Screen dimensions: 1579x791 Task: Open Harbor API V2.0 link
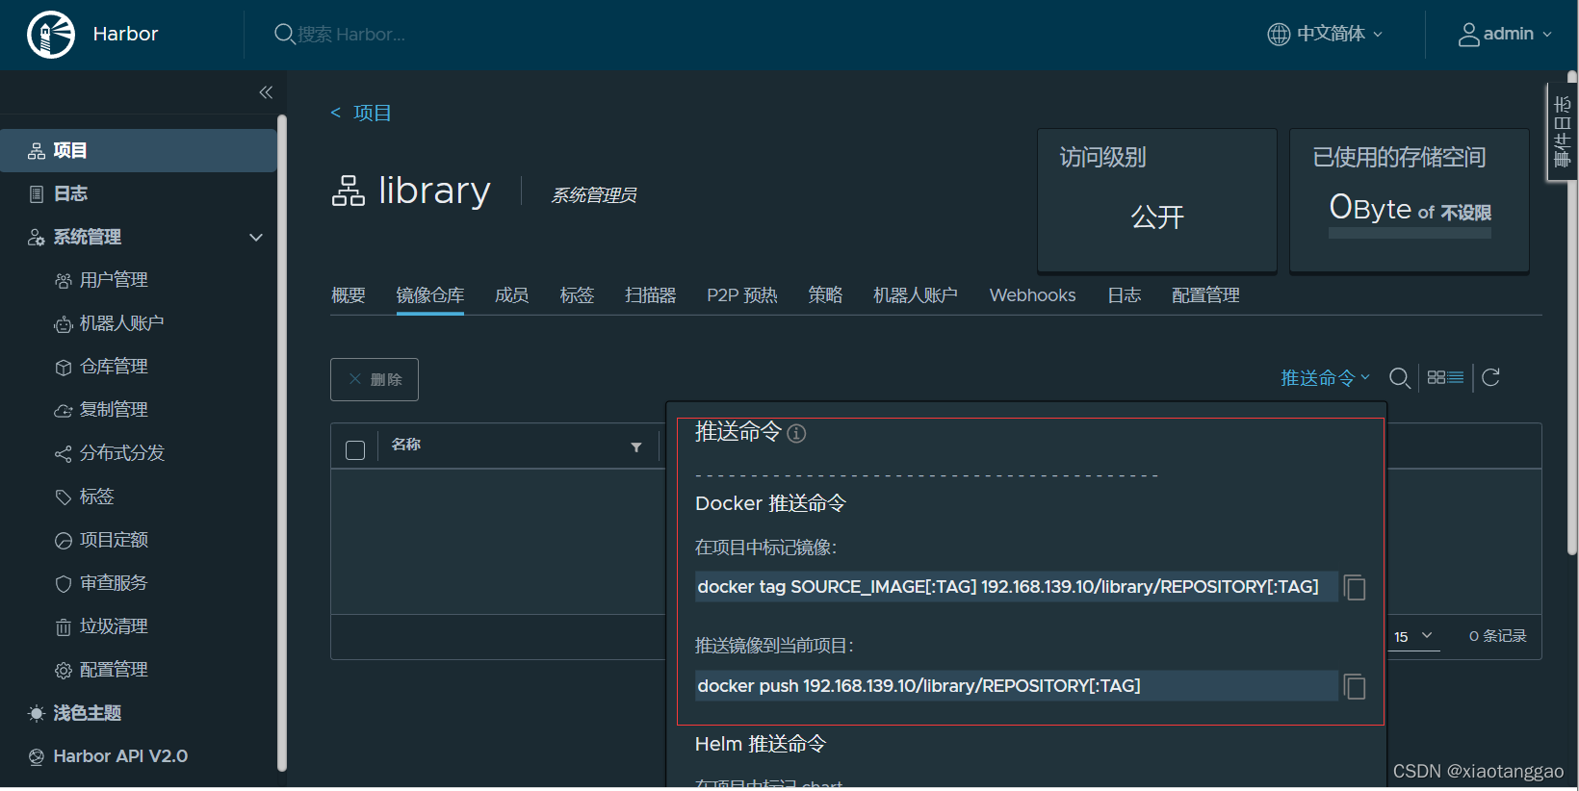point(119,756)
